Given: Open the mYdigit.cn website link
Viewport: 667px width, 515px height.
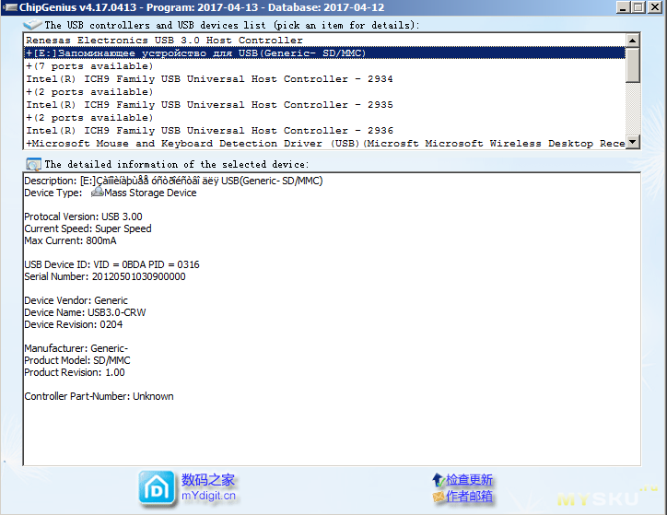Looking at the screenshot, I should click(208, 496).
